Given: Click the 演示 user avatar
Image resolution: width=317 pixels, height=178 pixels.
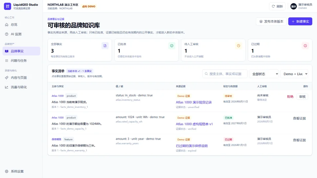Looking at the screenshot, I should pyautogui.click(x=294, y=6).
